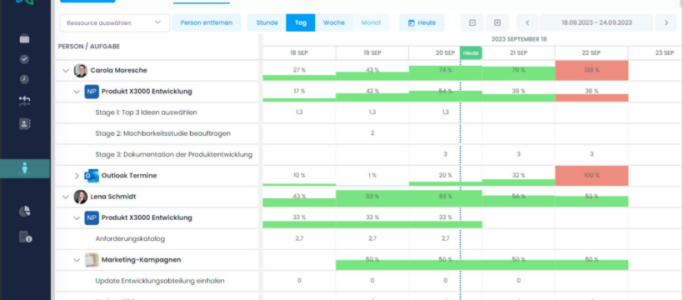683x300 pixels.
Task: Select Anforderungskatalog task row
Action: (x=130, y=239)
